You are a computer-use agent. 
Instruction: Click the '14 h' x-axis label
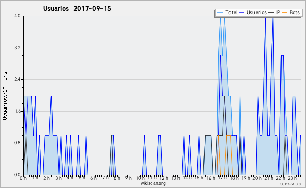tap(187, 178)
